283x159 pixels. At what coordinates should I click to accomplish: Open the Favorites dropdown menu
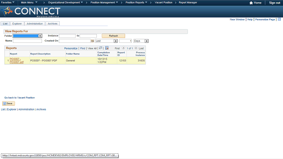8,3
